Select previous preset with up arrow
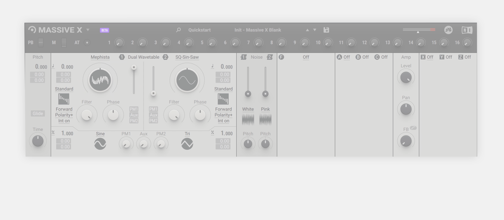 307,30
